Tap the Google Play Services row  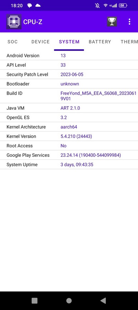point(69,155)
